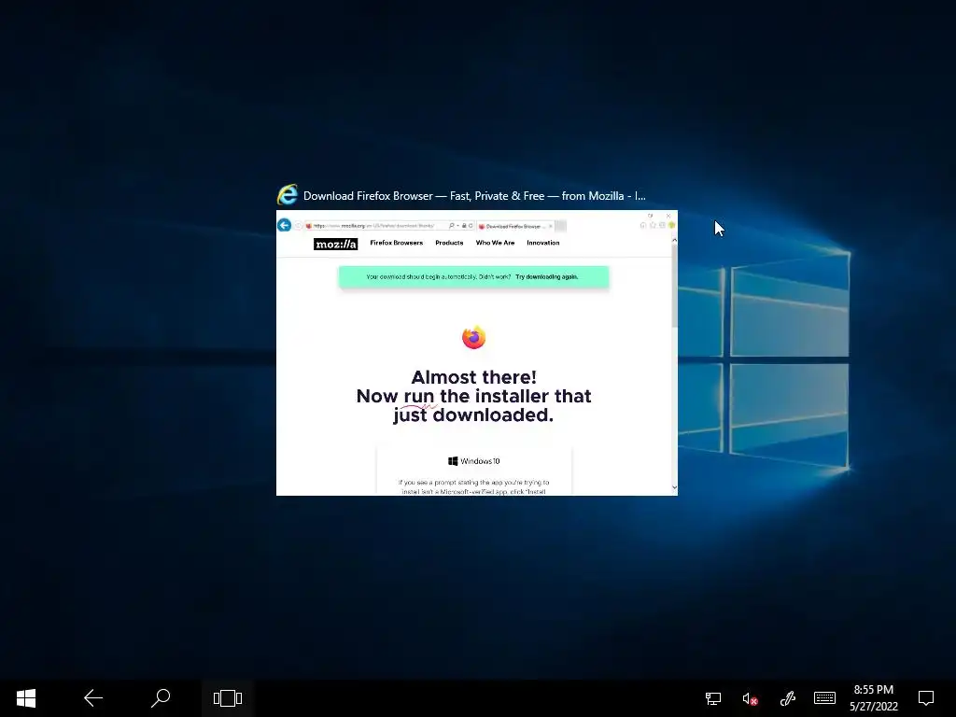Open the Windows Start menu
Screen dimensions: 956x717
(26, 698)
